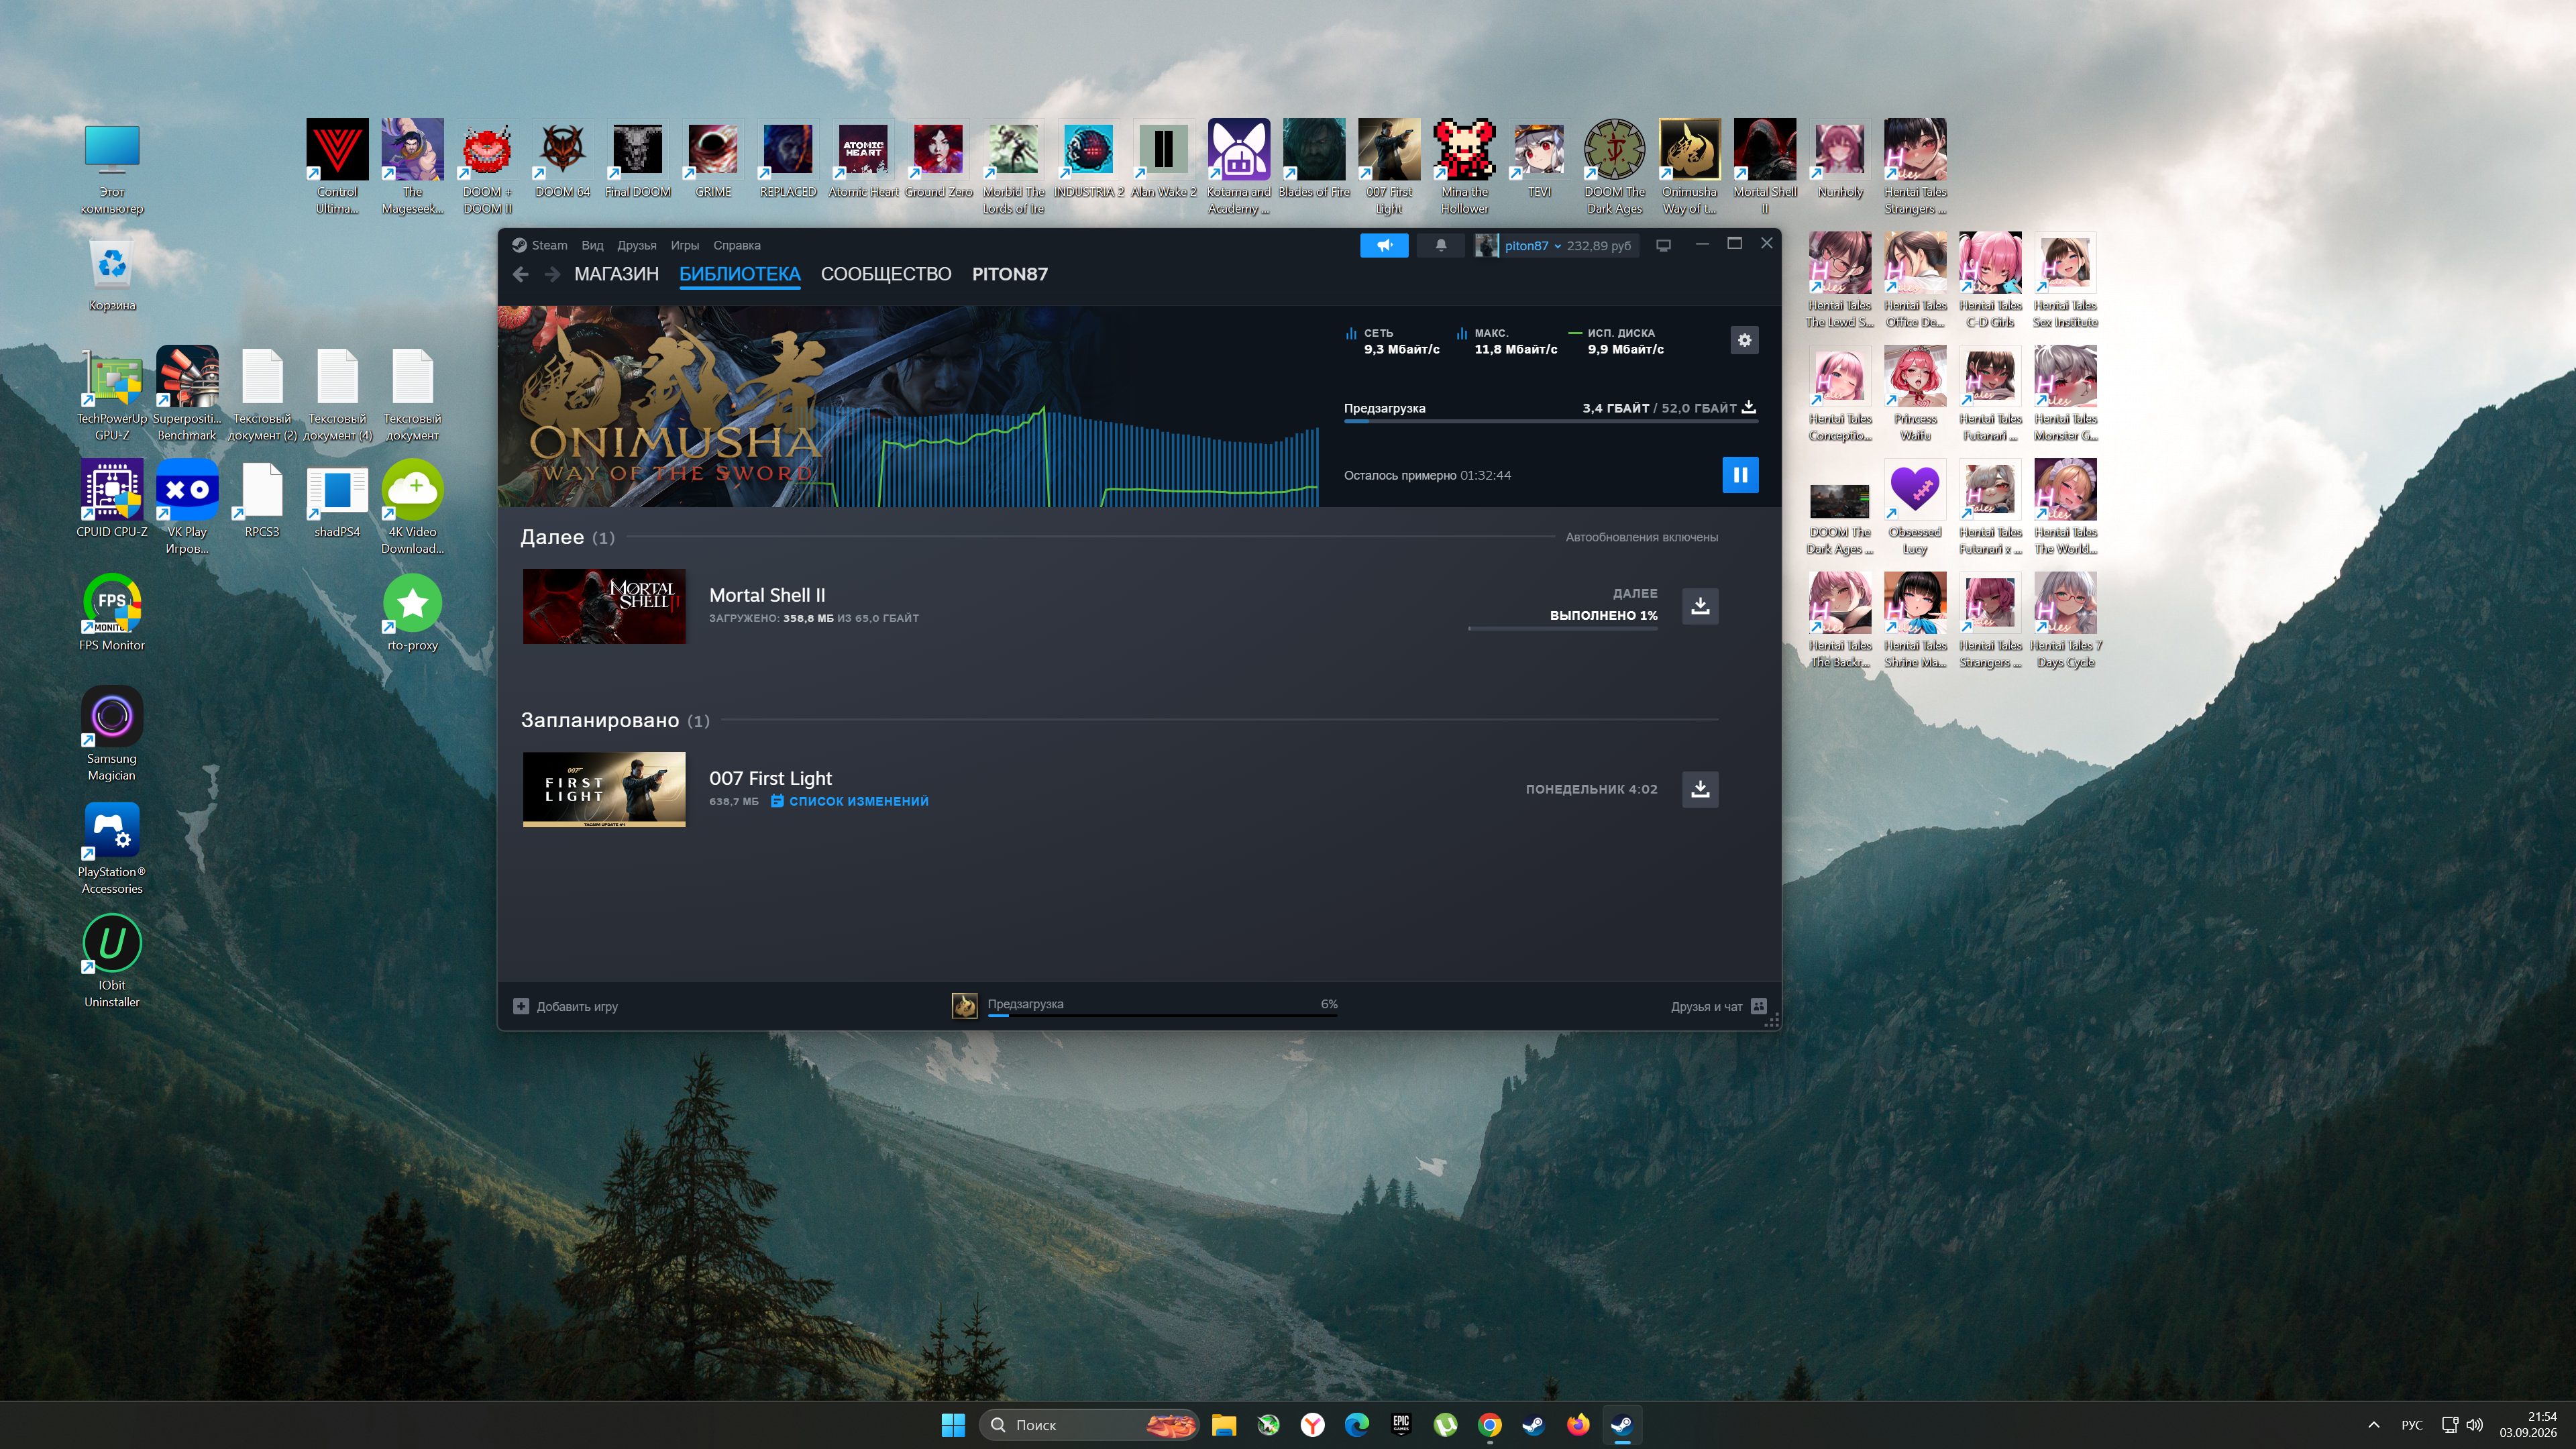The height and width of the screenshot is (1449, 2576).
Task: Select the Blades of Fire desktop icon
Action: click(x=1314, y=159)
